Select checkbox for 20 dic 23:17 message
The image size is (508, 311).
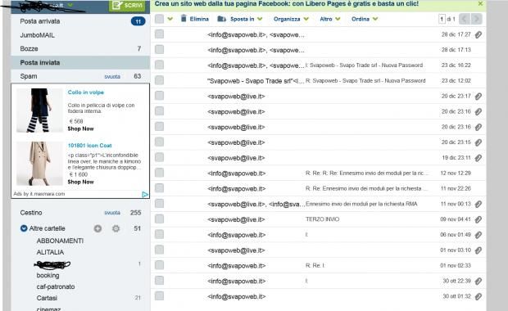click(x=159, y=96)
